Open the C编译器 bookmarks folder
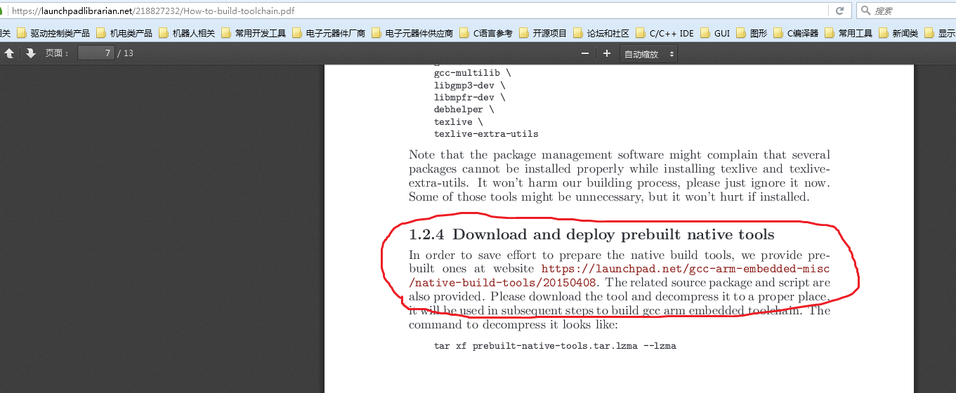Screen dimensions: 956x393 point(795,33)
